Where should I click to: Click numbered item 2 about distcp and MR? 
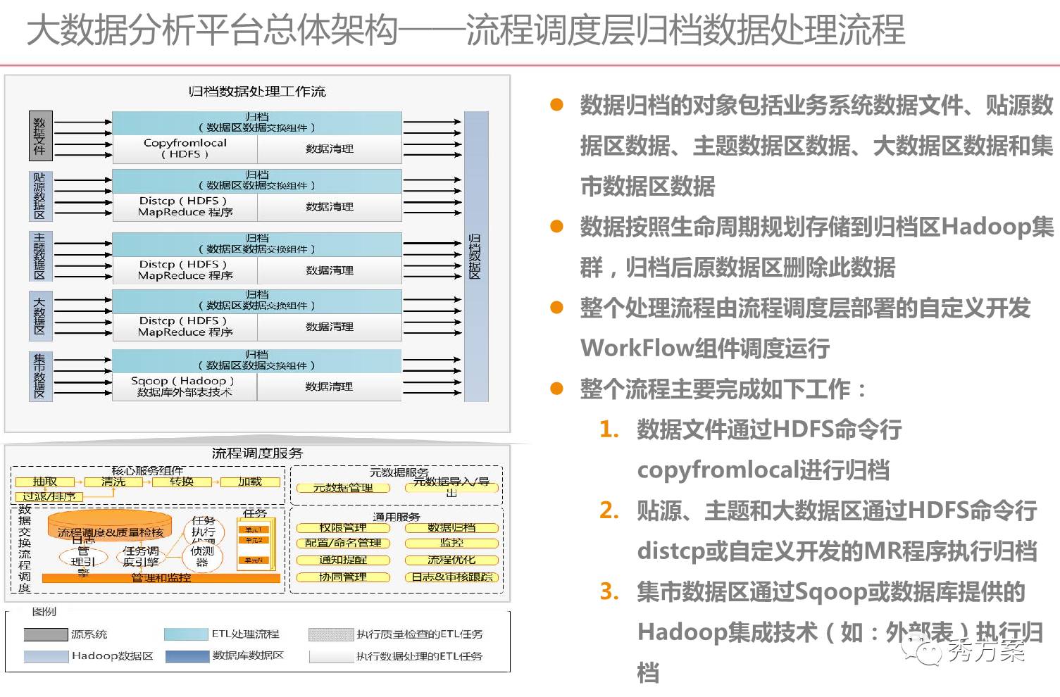coord(837,530)
